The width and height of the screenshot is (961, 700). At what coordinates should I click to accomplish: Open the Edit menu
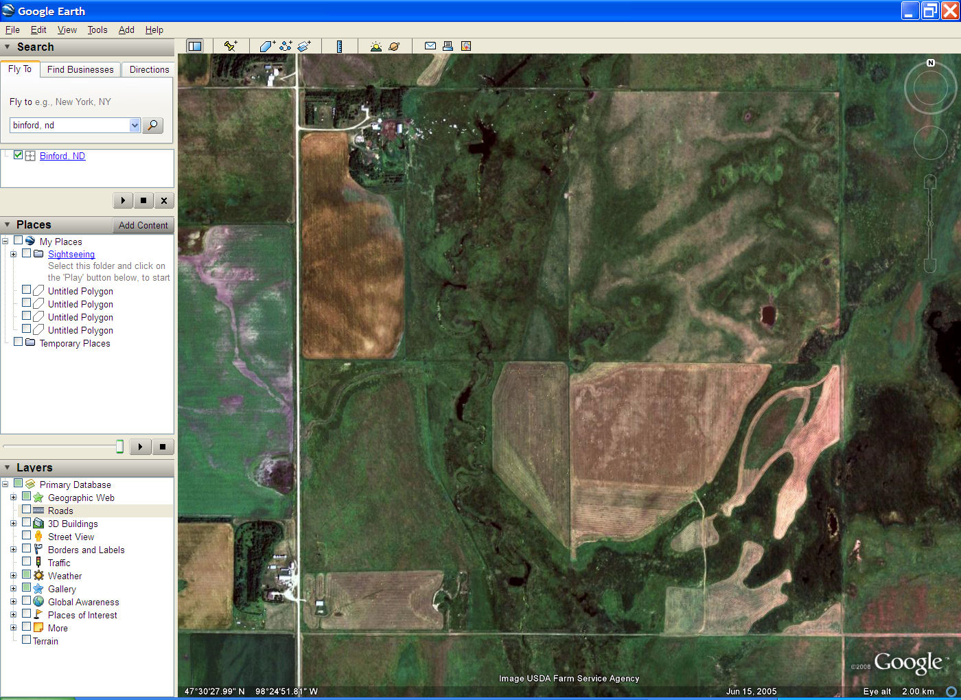(38, 30)
